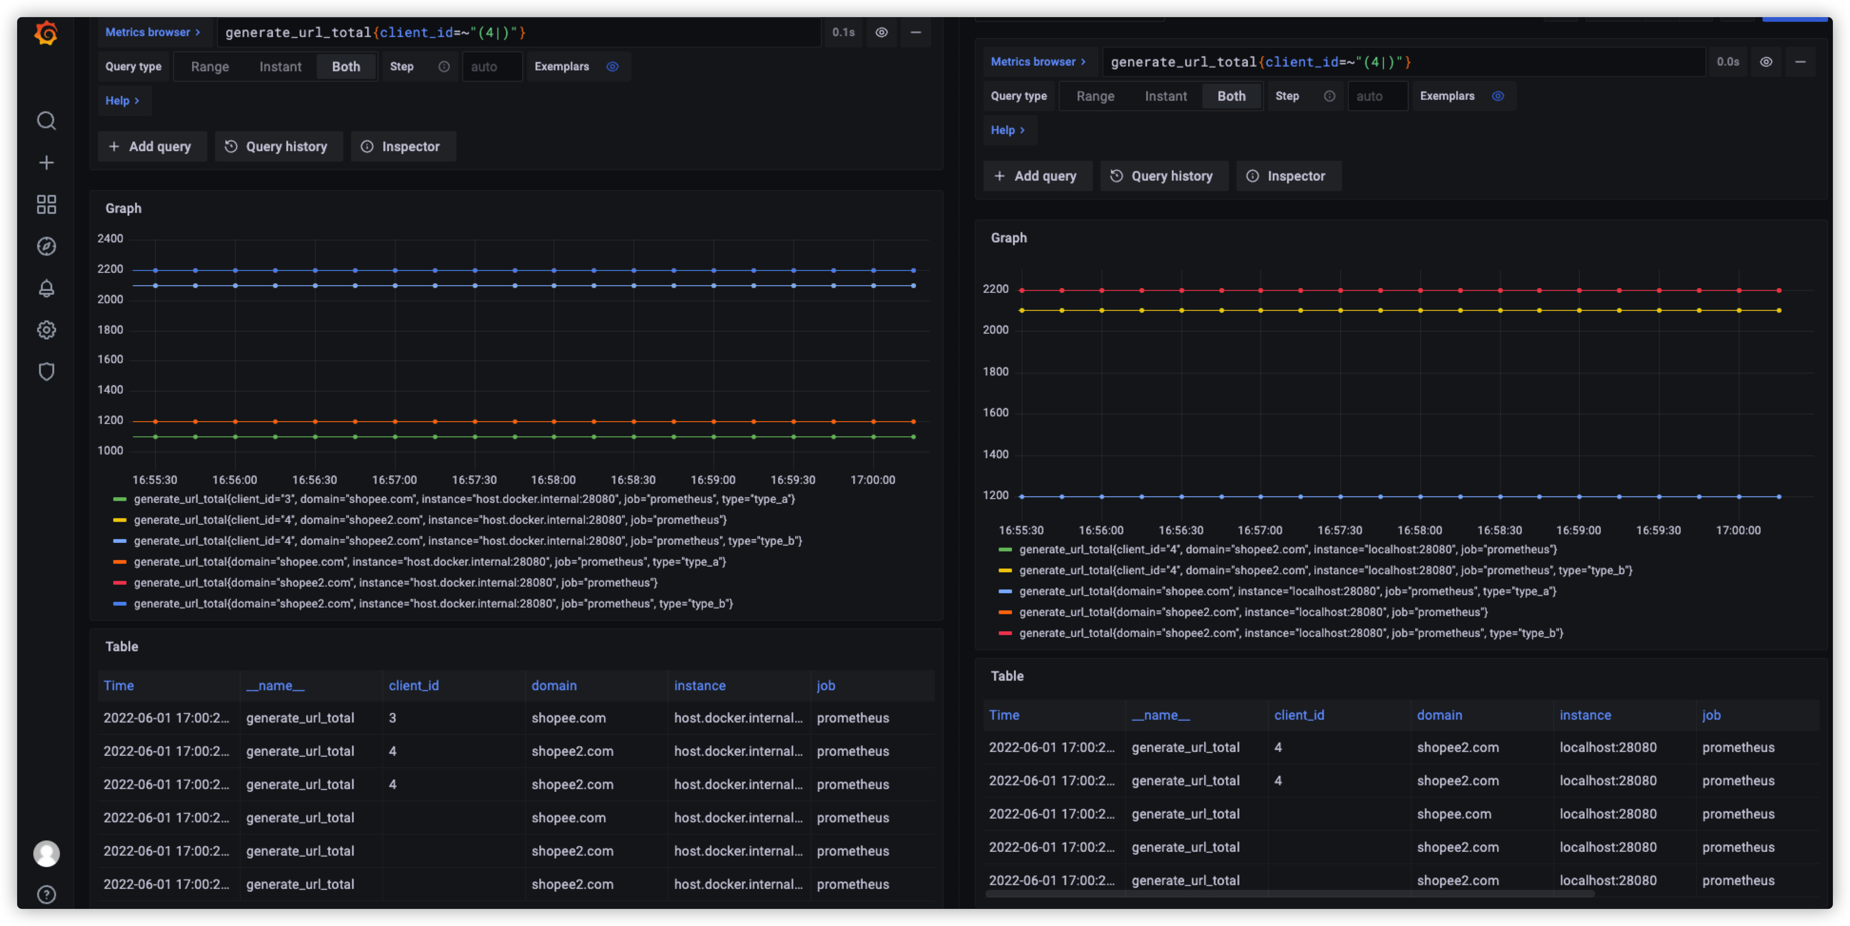Open the Dashboards grid icon

pyautogui.click(x=46, y=204)
